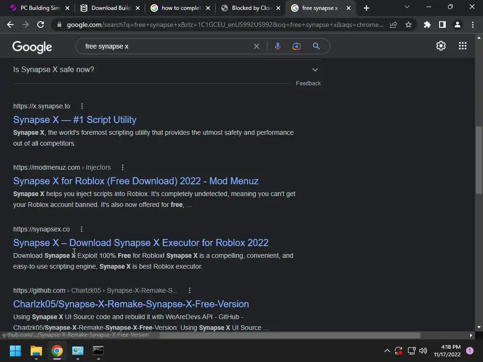Go back using the browser back arrow
Image resolution: width=483 pixels, height=362 pixels.
(x=10, y=25)
